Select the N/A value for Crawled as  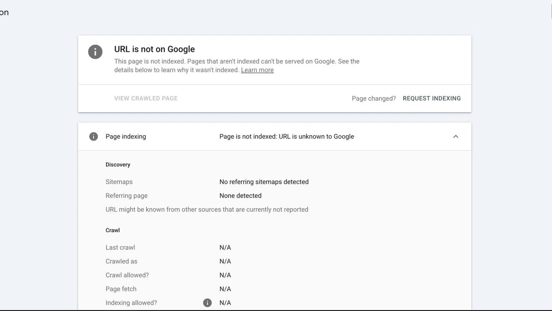[225, 261]
